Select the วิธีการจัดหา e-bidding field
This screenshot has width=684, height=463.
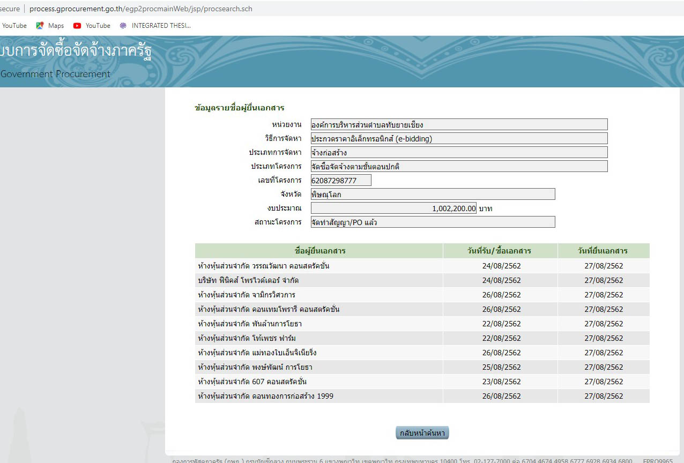pos(459,139)
